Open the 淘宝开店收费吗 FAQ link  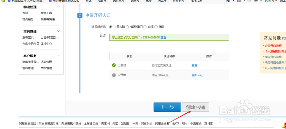pyautogui.click(x=275, y=63)
